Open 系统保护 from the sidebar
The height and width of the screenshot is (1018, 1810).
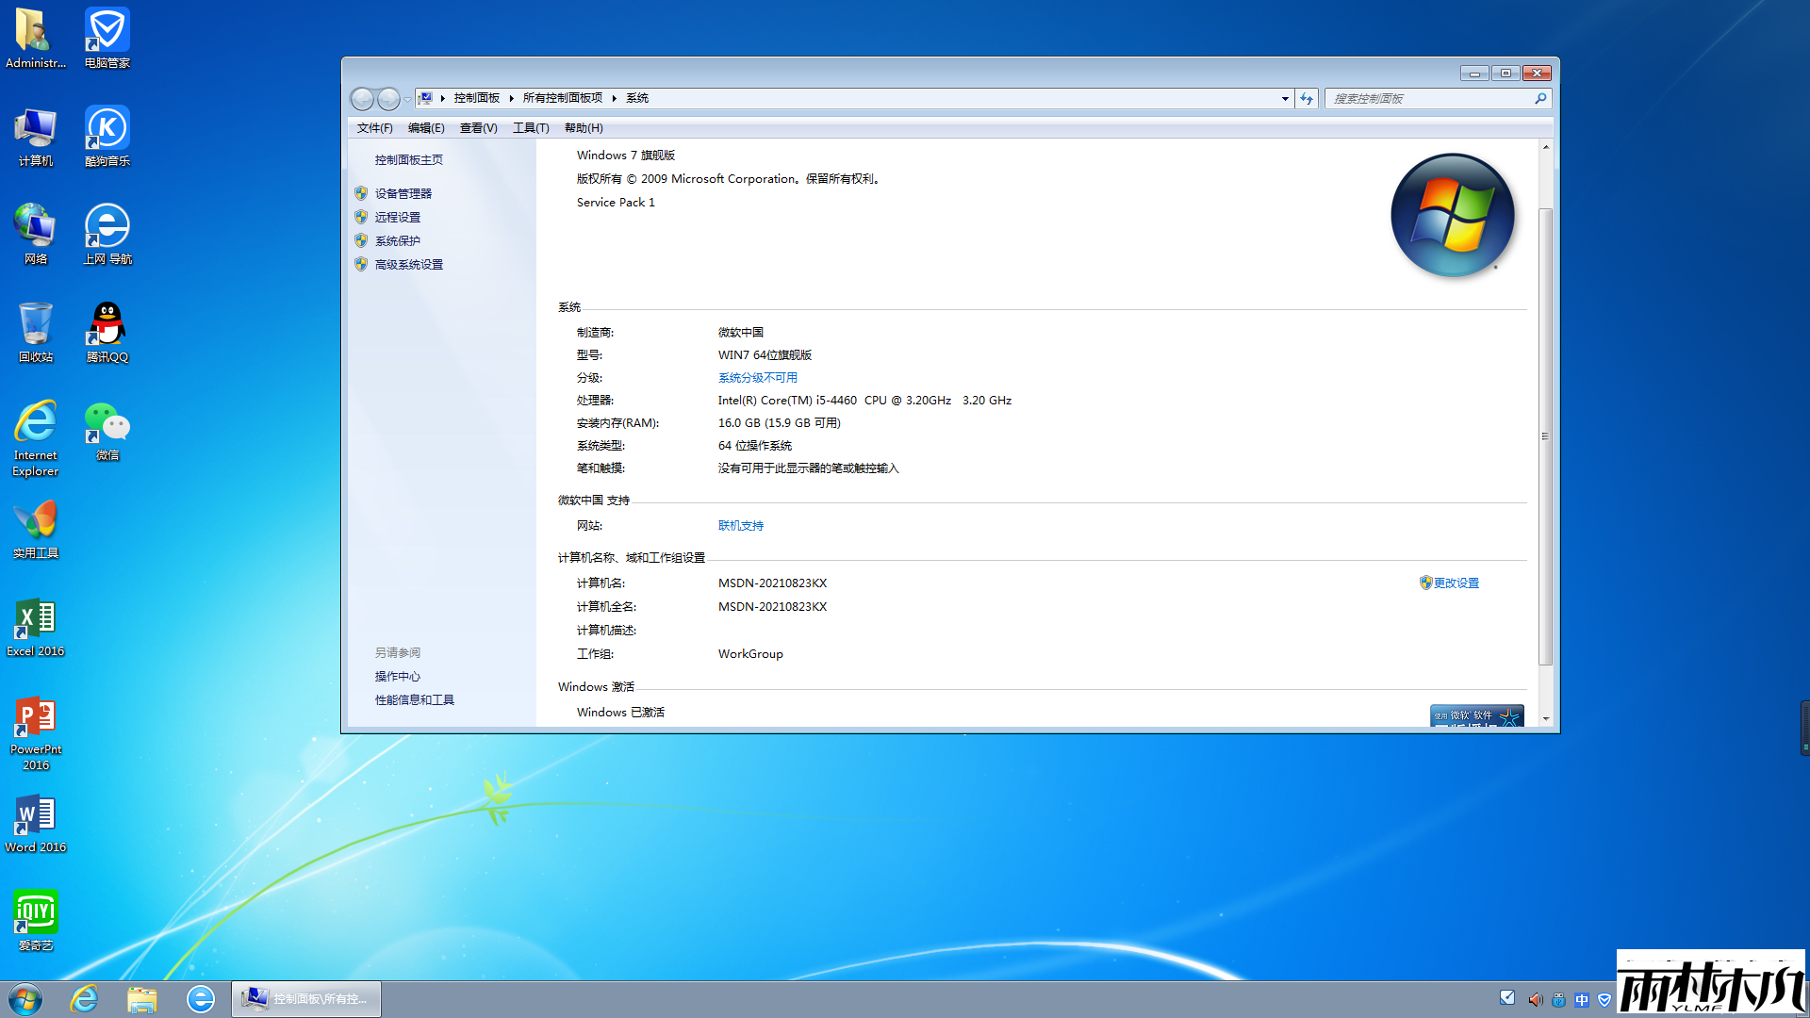(x=396, y=240)
